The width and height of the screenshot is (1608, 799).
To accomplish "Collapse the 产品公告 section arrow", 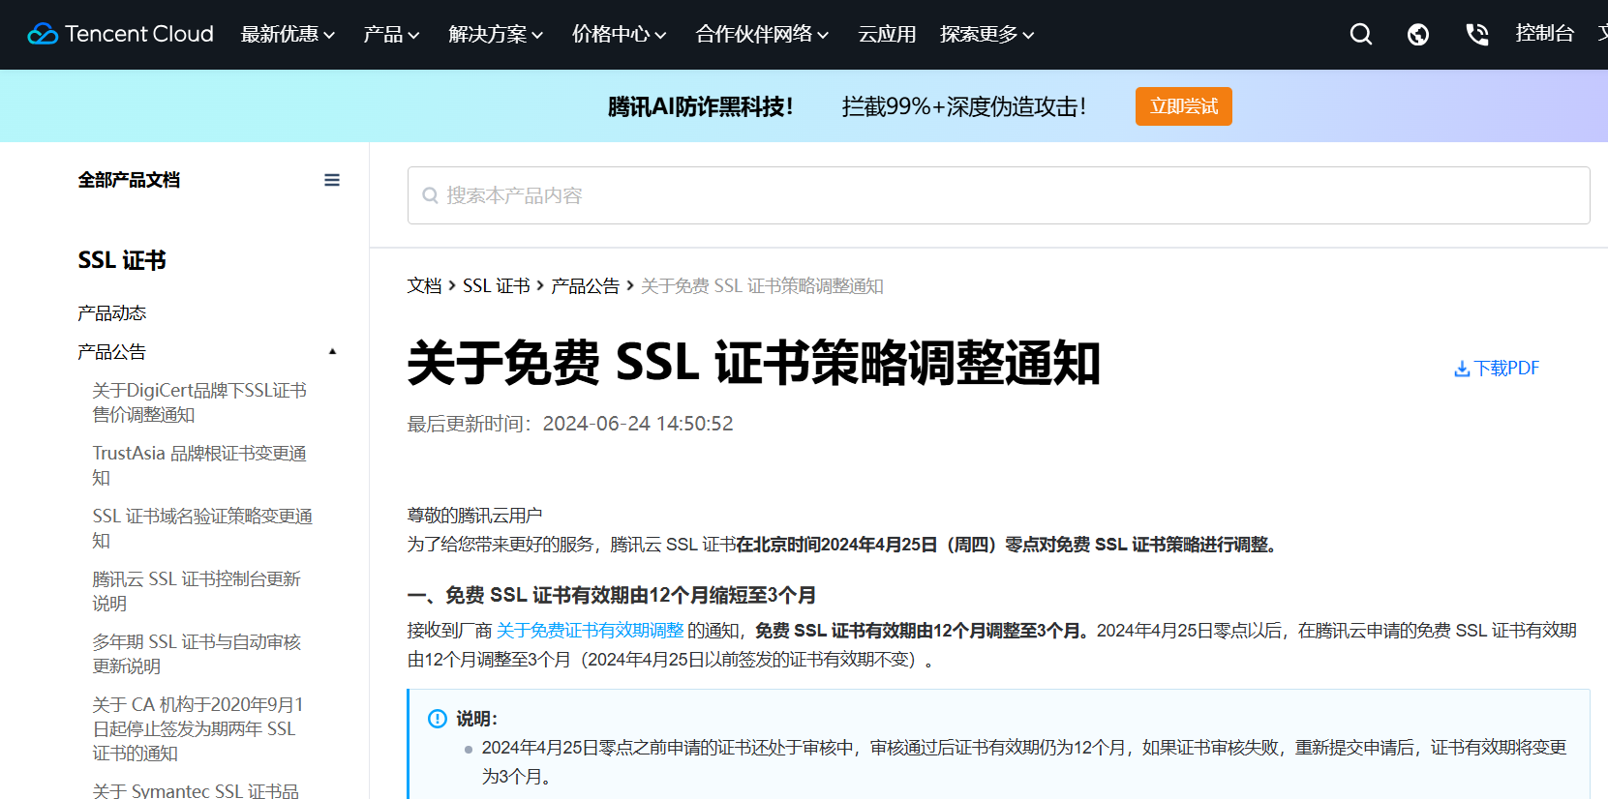I will [x=333, y=352].
